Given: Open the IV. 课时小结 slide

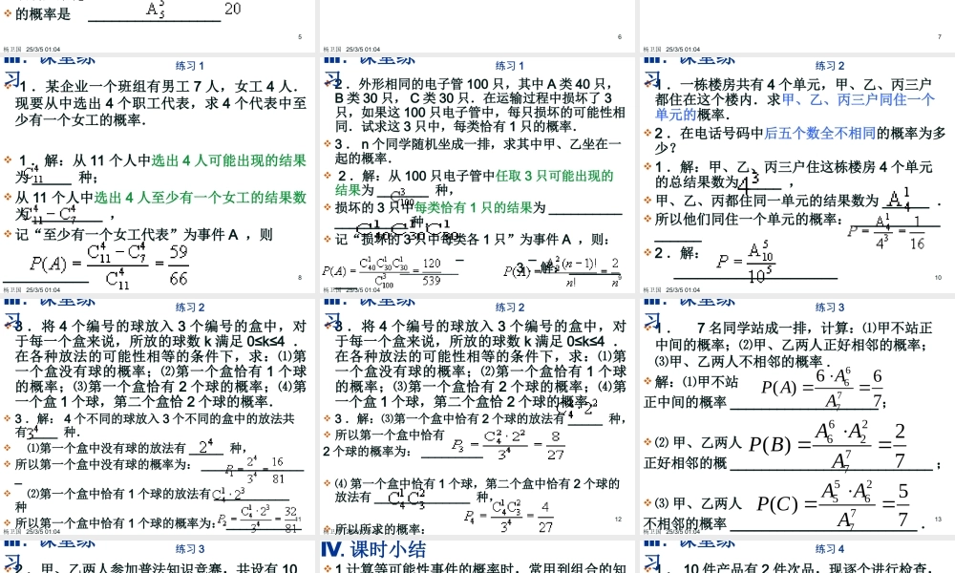Looking at the screenshot, I should click(477, 557).
